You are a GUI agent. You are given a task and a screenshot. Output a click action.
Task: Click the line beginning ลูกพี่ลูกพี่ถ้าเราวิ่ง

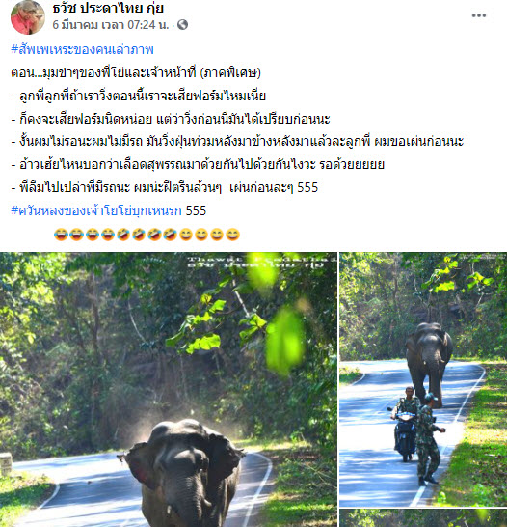[138, 97]
